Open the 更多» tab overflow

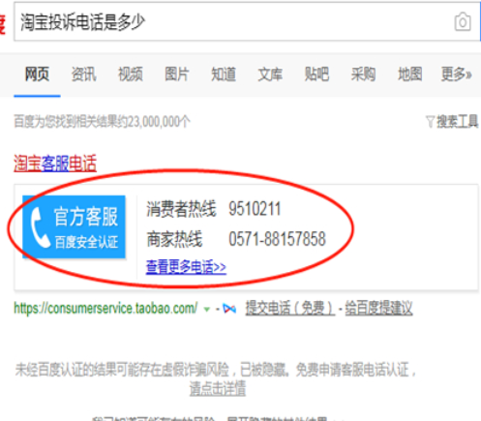tap(456, 74)
